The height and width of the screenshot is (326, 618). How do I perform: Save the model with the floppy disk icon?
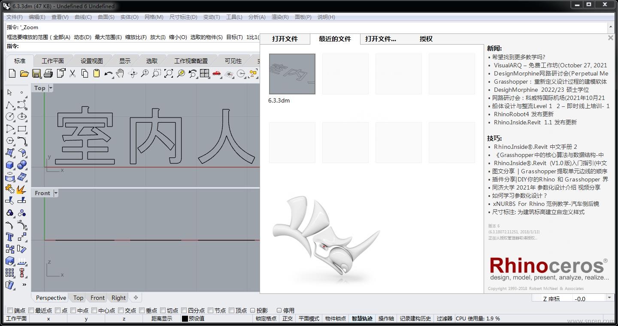pyautogui.click(x=36, y=74)
